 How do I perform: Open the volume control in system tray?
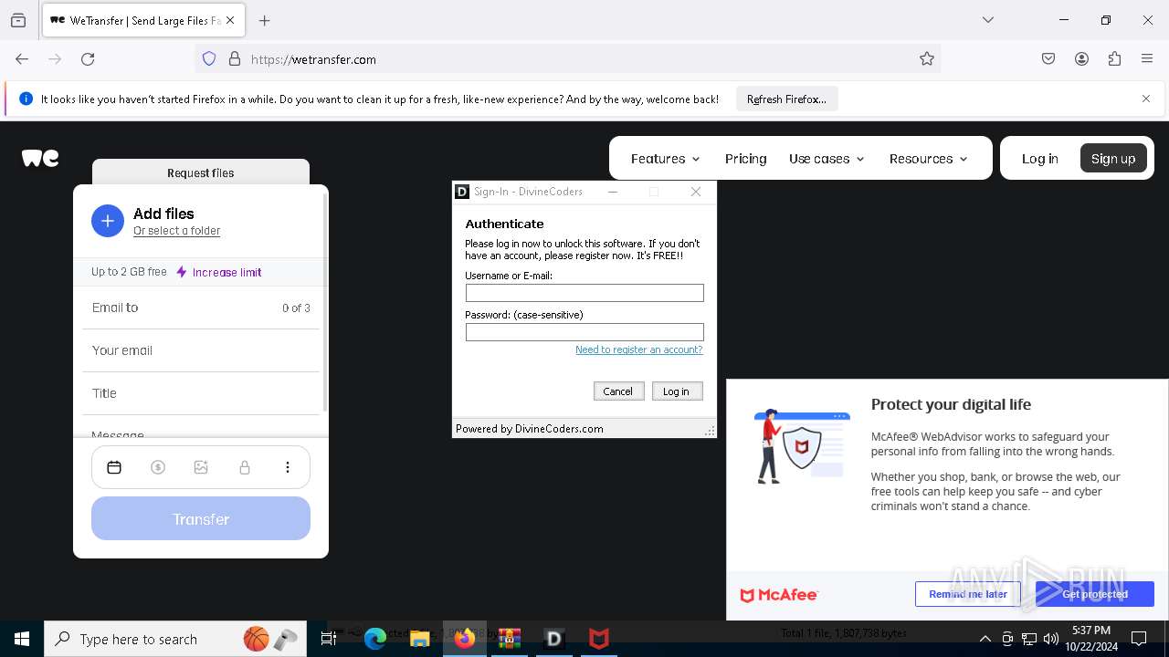pos(1051,639)
